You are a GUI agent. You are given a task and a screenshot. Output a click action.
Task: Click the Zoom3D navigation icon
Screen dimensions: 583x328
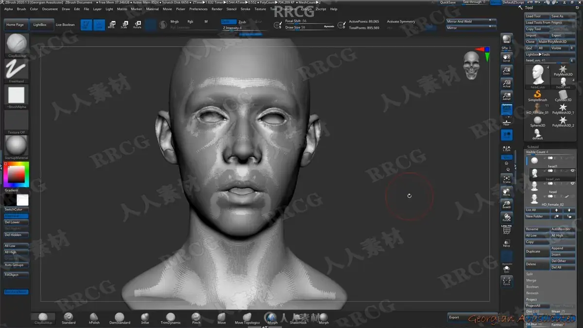click(x=507, y=204)
